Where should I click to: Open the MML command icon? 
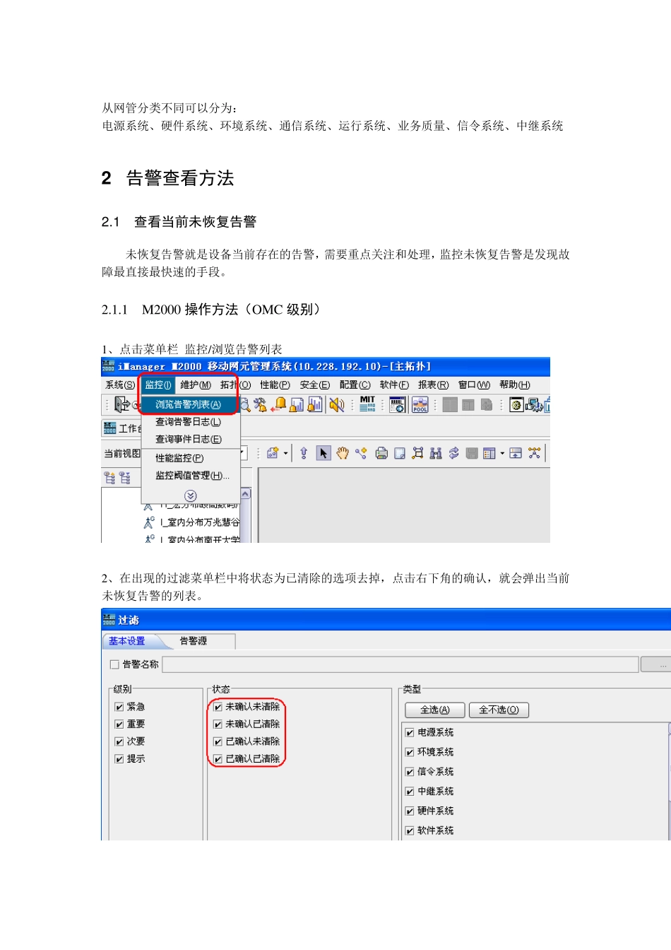398,404
